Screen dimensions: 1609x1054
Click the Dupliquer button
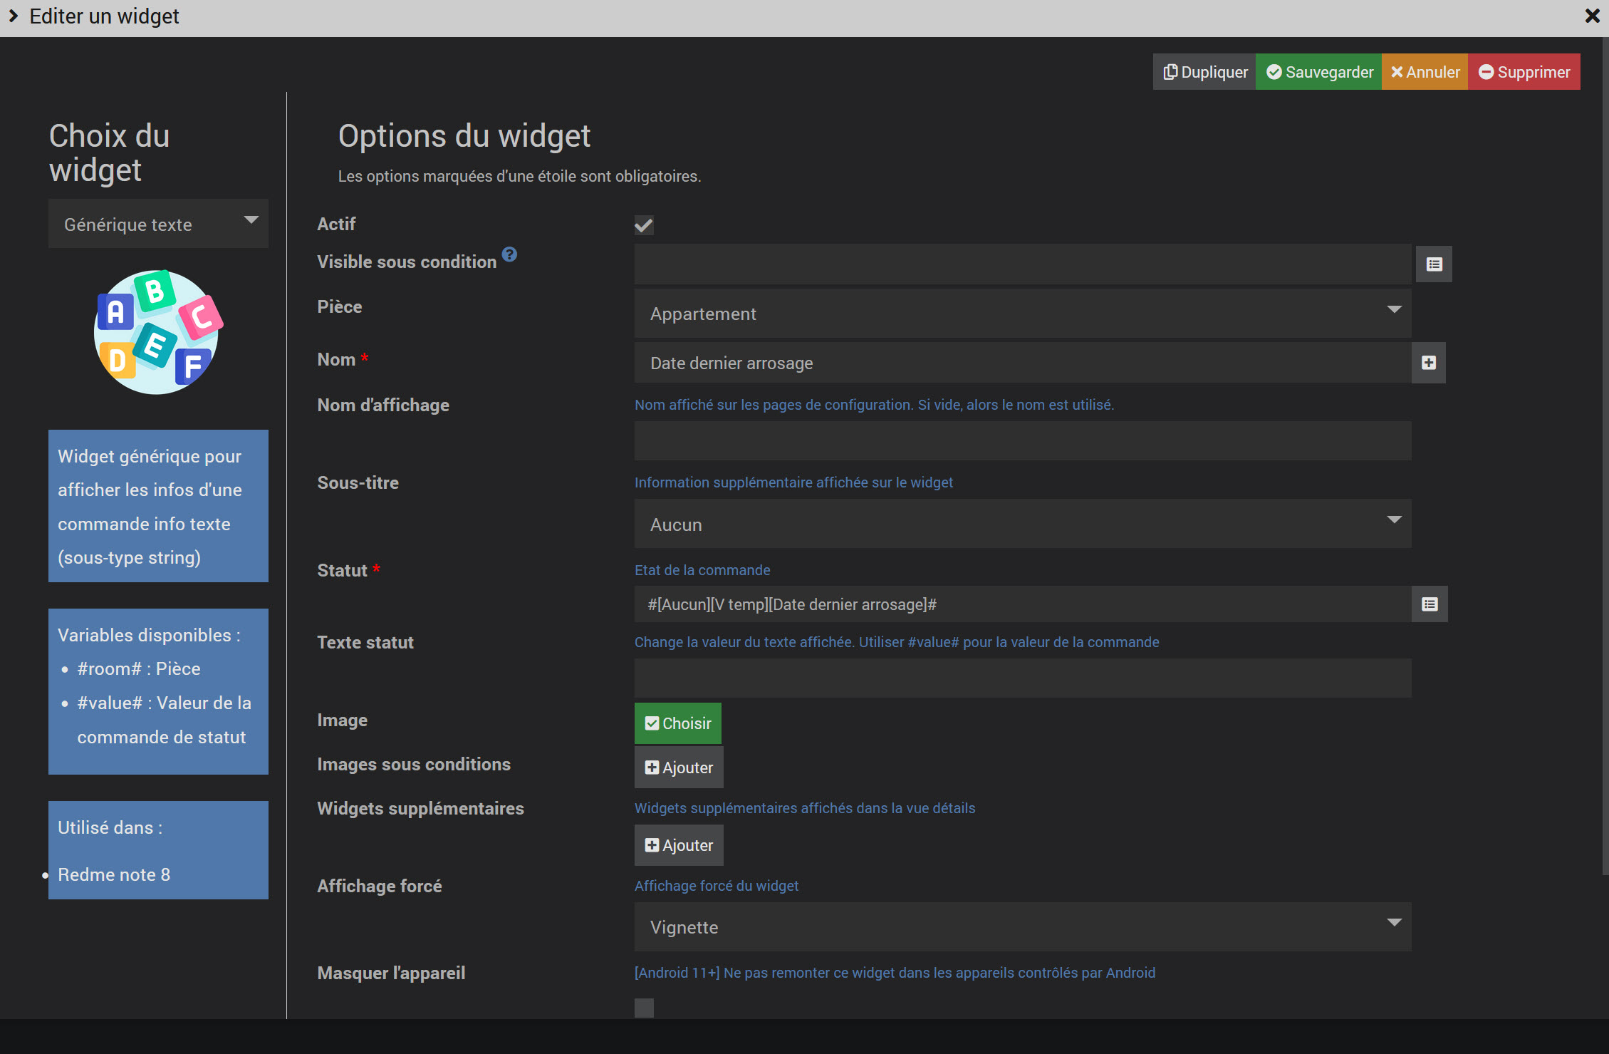(1204, 72)
